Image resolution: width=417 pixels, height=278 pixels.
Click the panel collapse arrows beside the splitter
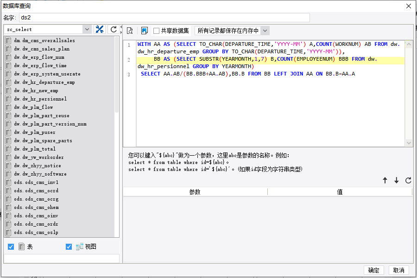click(121, 29)
